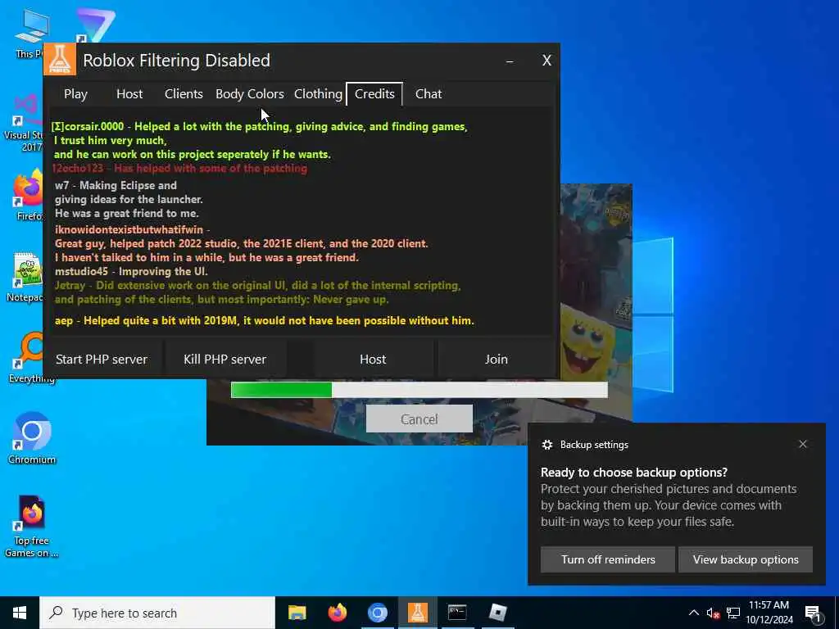Click the taskbar search box

[157, 613]
